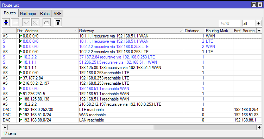The height and width of the screenshot is (139, 264).
Task: Click Pref. Source 192.168.88.1
Action: click(245, 120)
